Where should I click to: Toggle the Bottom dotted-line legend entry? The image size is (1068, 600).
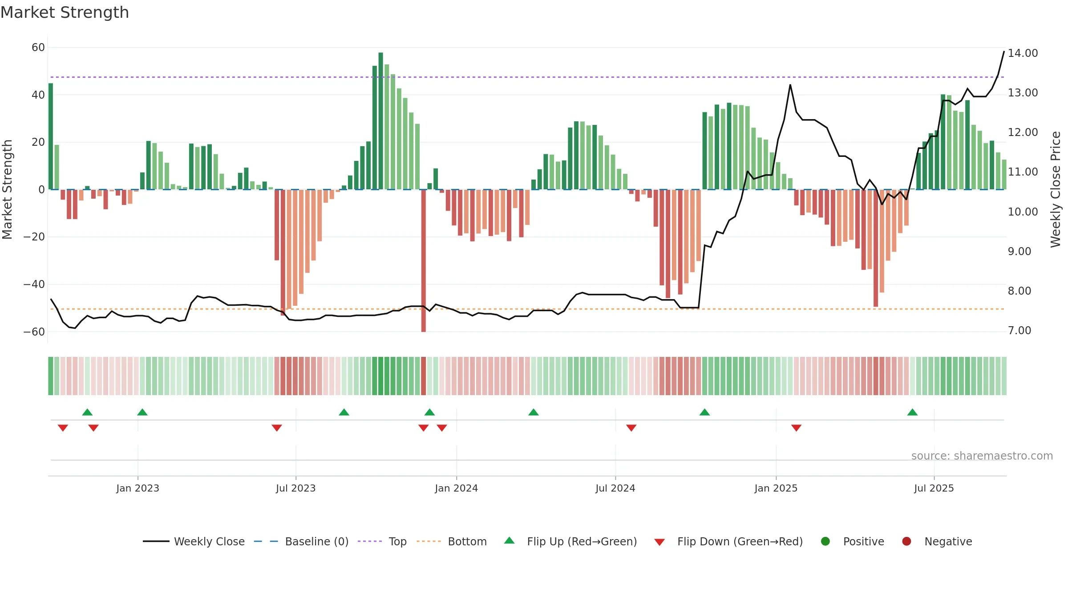coord(451,541)
